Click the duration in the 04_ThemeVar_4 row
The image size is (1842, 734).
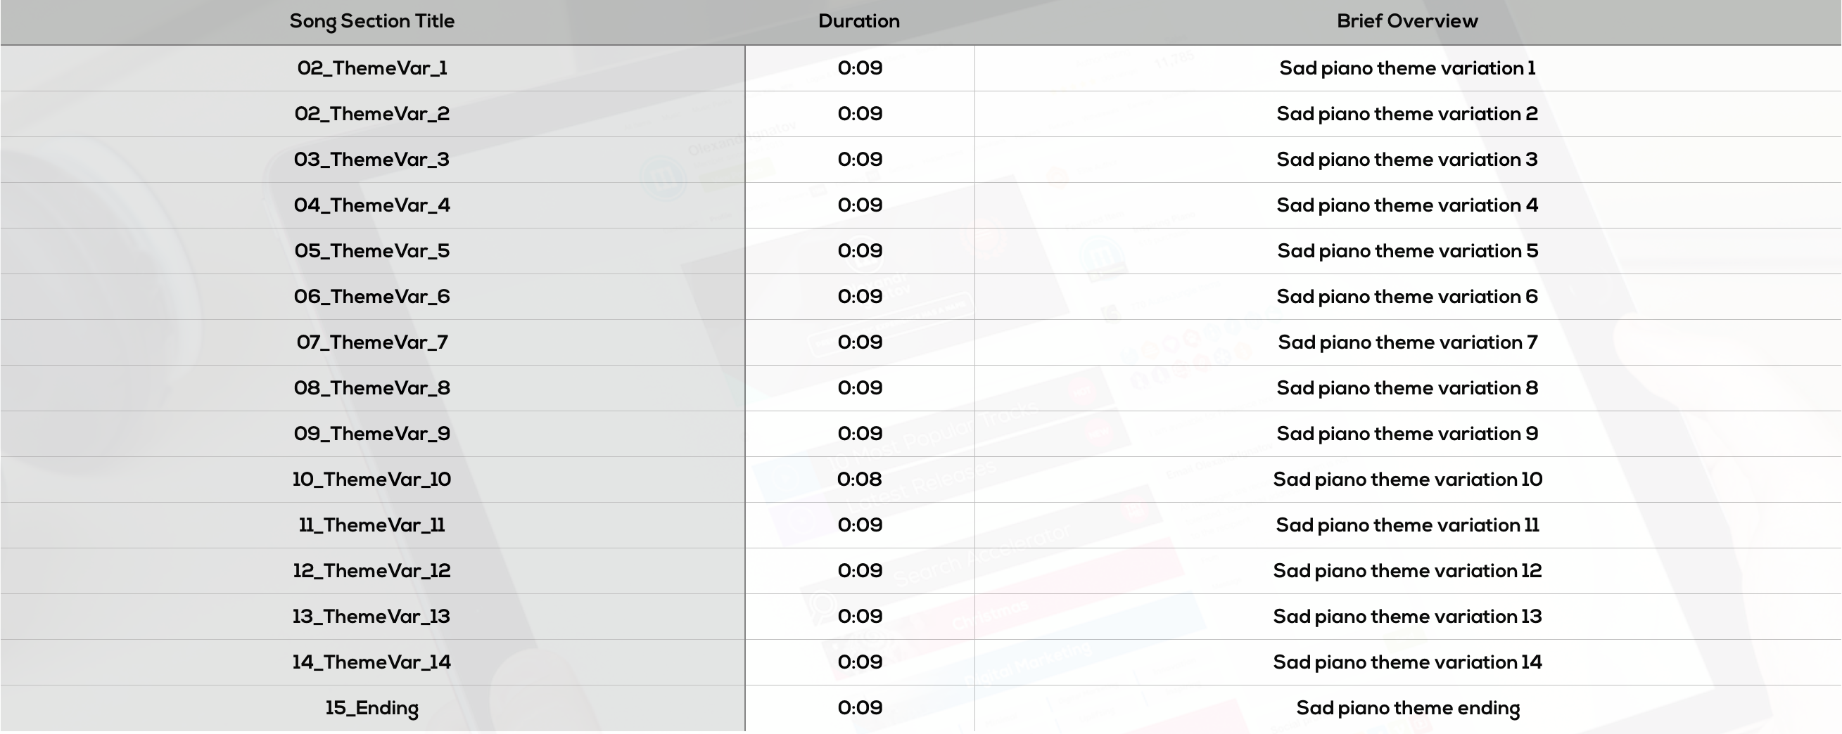(860, 205)
